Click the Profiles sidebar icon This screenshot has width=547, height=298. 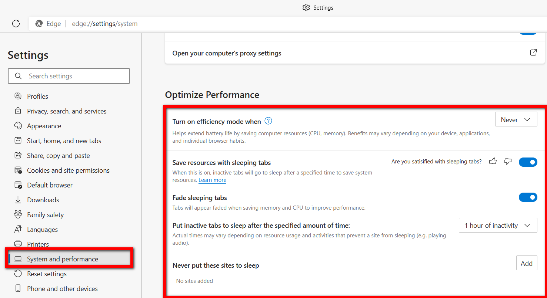pos(18,96)
